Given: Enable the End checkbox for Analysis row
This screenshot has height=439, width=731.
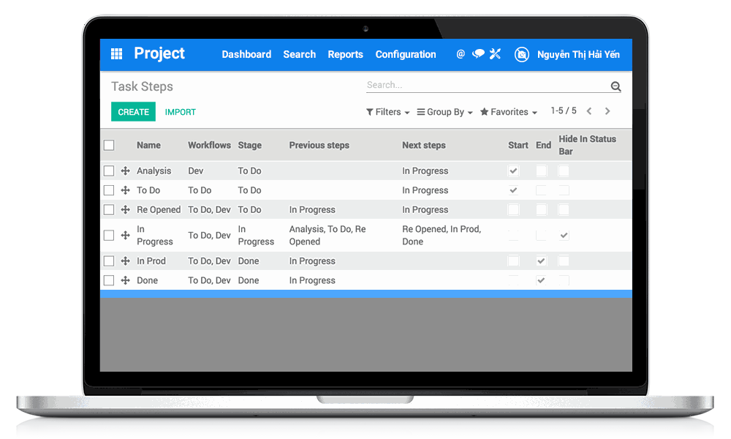Looking at the screenshot, I should (542, 170).
